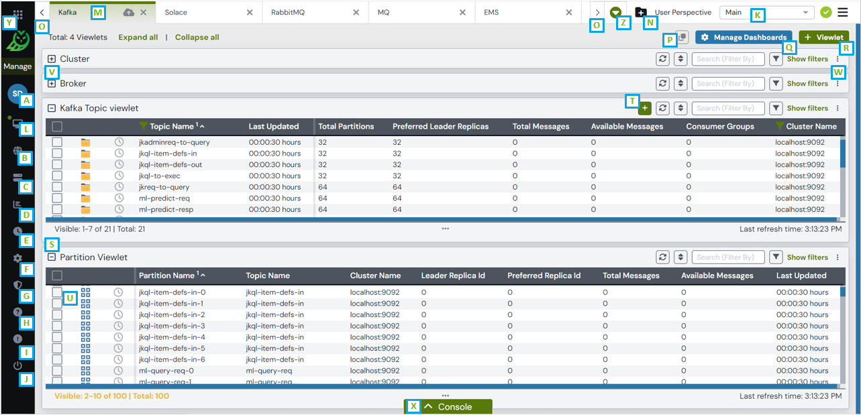861x415 pixels.
Task: Click the exclamation alert icon in the sidebar
Action: 17,339
